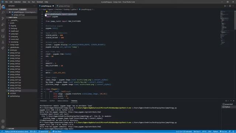
Task: Click the feedback icon in status bar
Action: [x=230, y=132]
